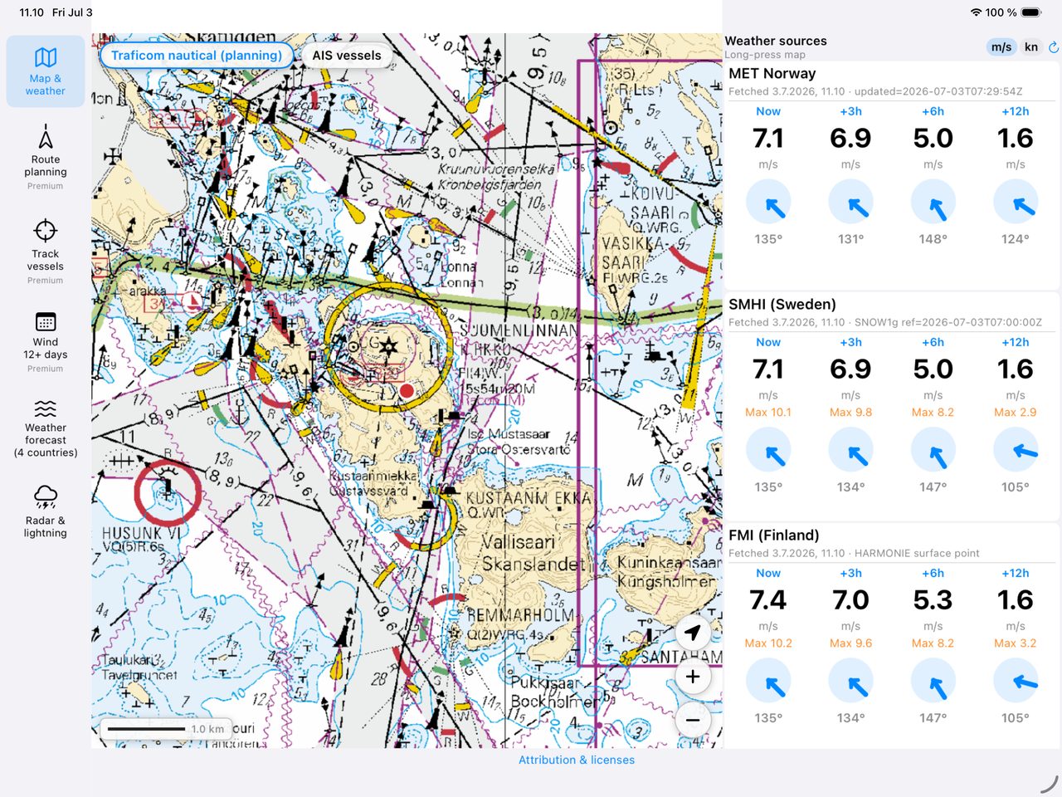The image size is (1062, 797).
Task: Click MET Norway +12h wind arrow
Action: pyautogui.click(x=1016, y=202)
